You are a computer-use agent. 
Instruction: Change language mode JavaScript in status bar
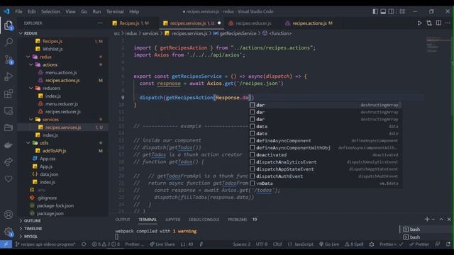301,244
